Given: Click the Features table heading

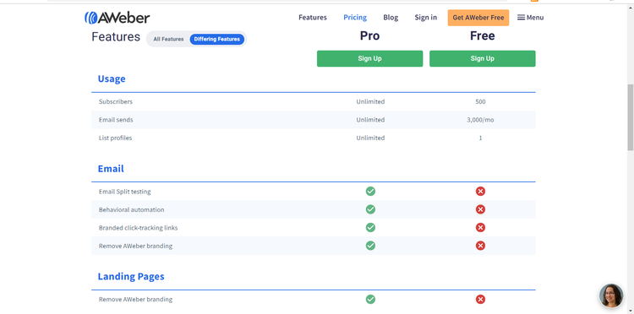Looking at the screenshot, I should (x=116, y=37).
